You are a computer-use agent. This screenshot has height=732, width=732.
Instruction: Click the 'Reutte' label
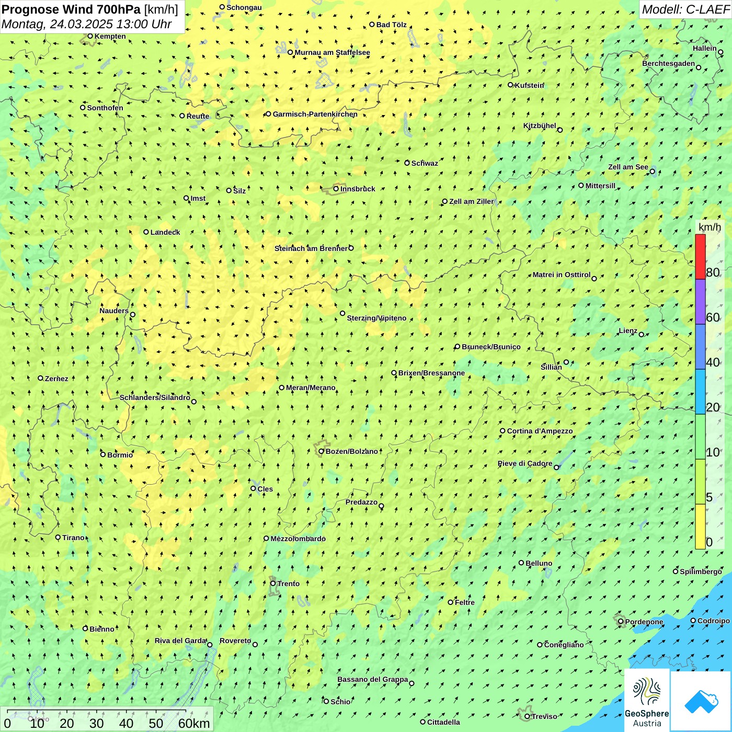click(x=198, y=116)
